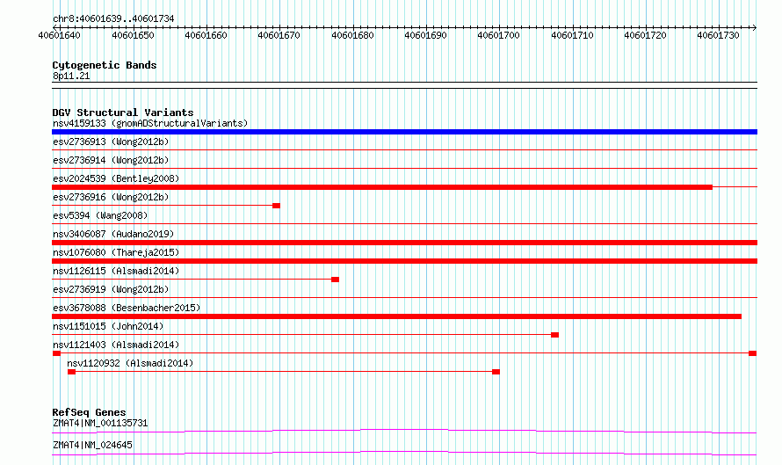Open variant nsv1121403 (Alsmadi2014) label
Image resolution: width=782 pixels, height=465 pixels.
pyautogui.click(x=116, y=345)
